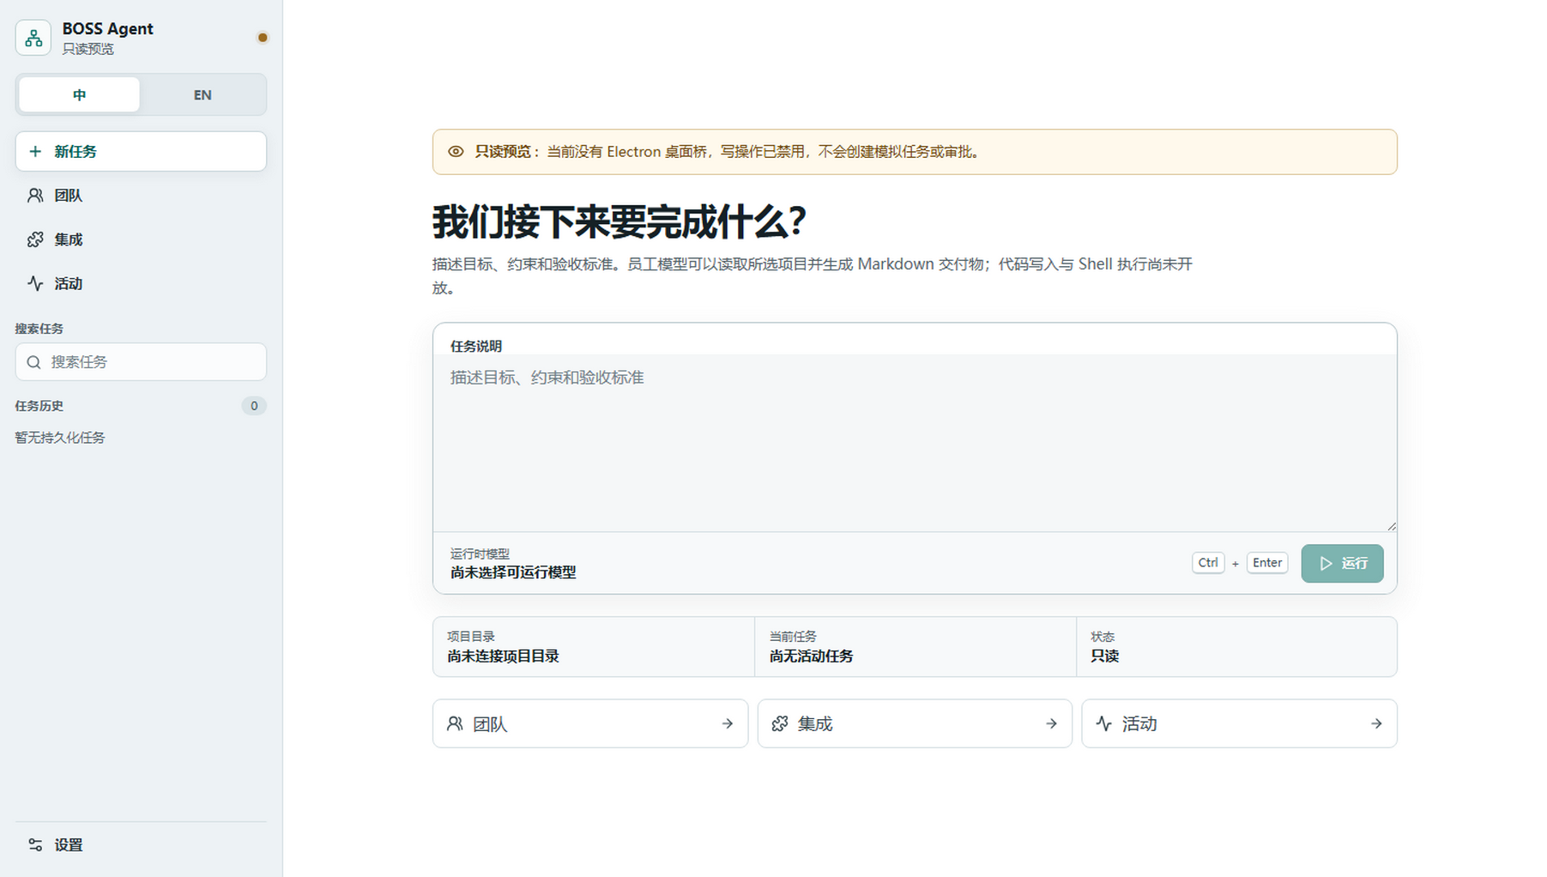Image resolution: width=1547 pixels, height=877 pixels.
Task: Open the 活动 shortcut card
Action: pos(1239,723)
